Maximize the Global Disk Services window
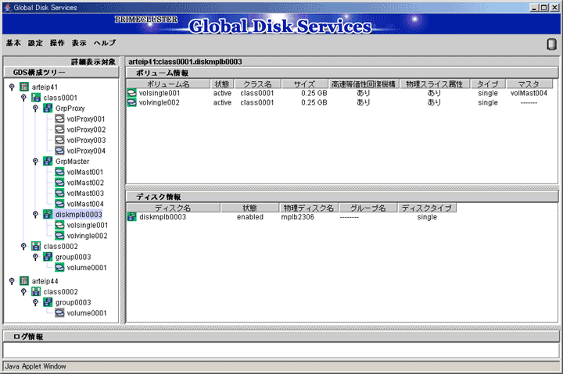563x374 pixels. point(544,7)
